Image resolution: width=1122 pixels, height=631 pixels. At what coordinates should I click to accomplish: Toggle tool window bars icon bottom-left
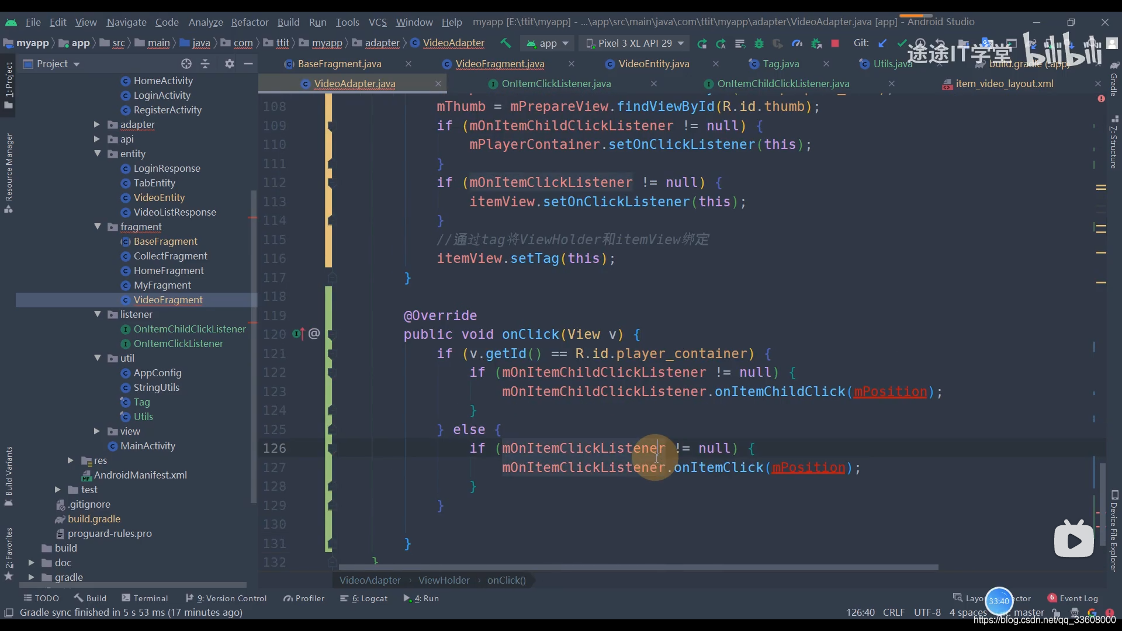9,612
